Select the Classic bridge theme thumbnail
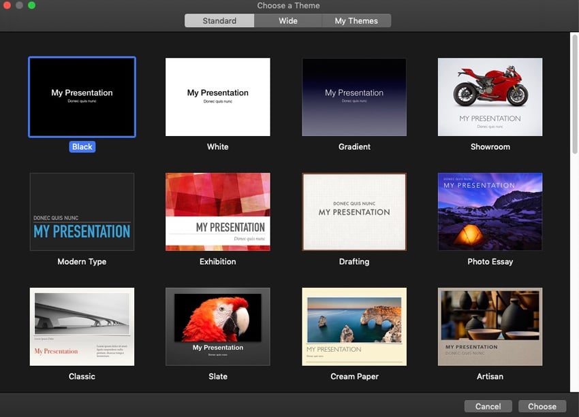 point(82,327)
